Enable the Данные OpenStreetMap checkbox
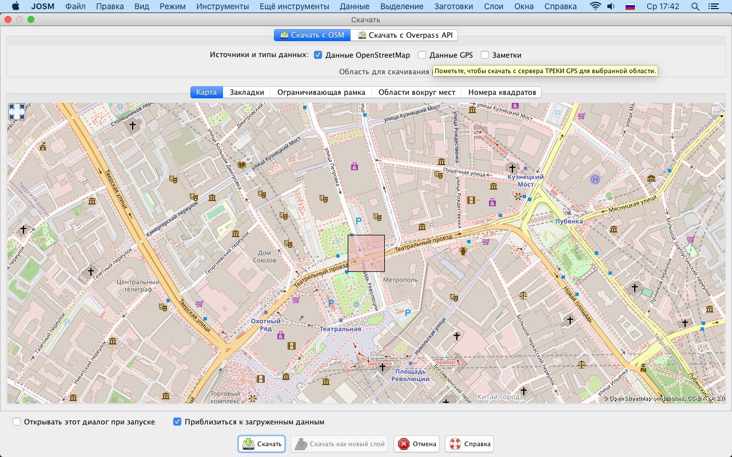 318,55
